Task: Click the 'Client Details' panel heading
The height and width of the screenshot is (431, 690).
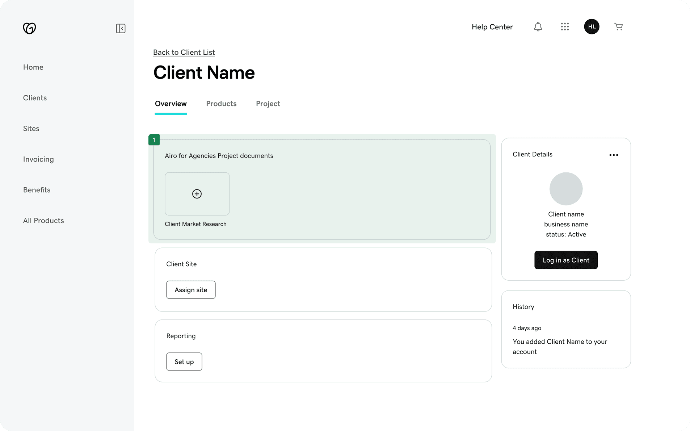Action: click(532, 154)
